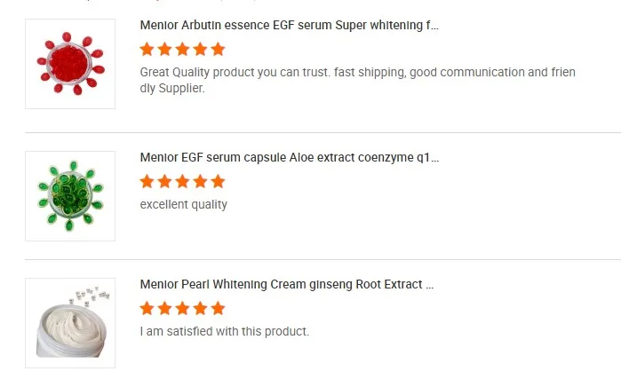Click third star of the Arbutin essence rating
621x387 pixels.
(183, 50)
